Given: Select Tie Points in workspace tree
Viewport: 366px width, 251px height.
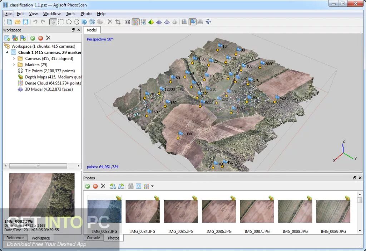Looking at the screenshot, I should tap(50, 71).
